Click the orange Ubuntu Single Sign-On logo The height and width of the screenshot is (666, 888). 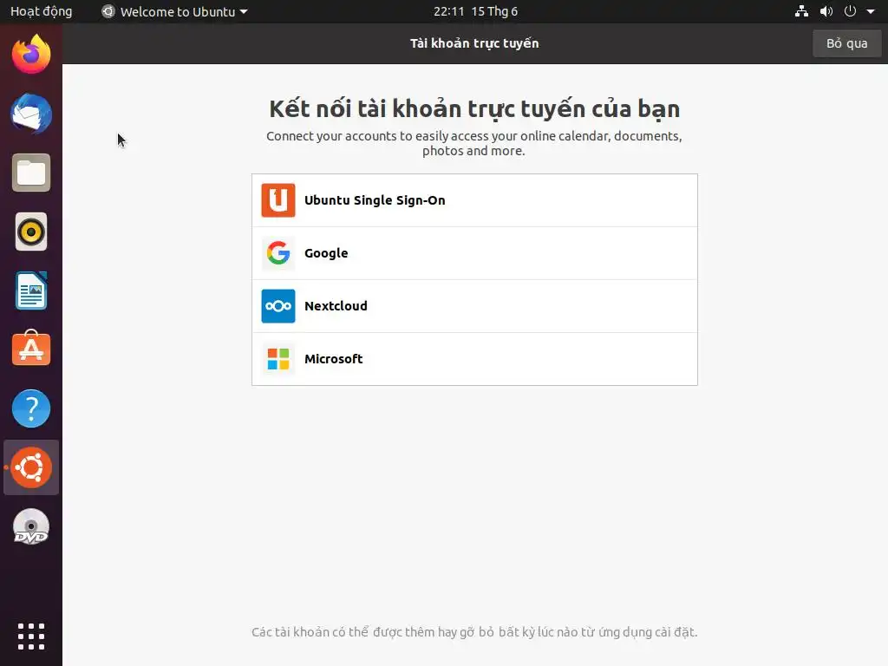278,200
